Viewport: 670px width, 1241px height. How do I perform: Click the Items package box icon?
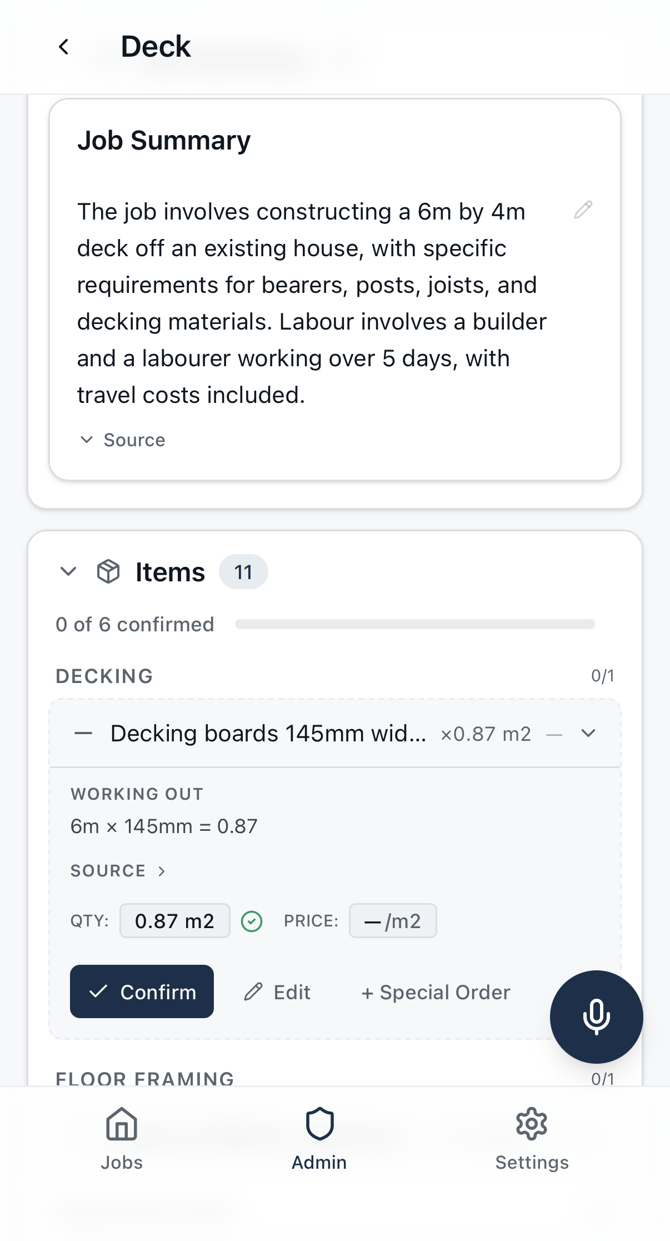pyautogui.click(x=108, y=571)
